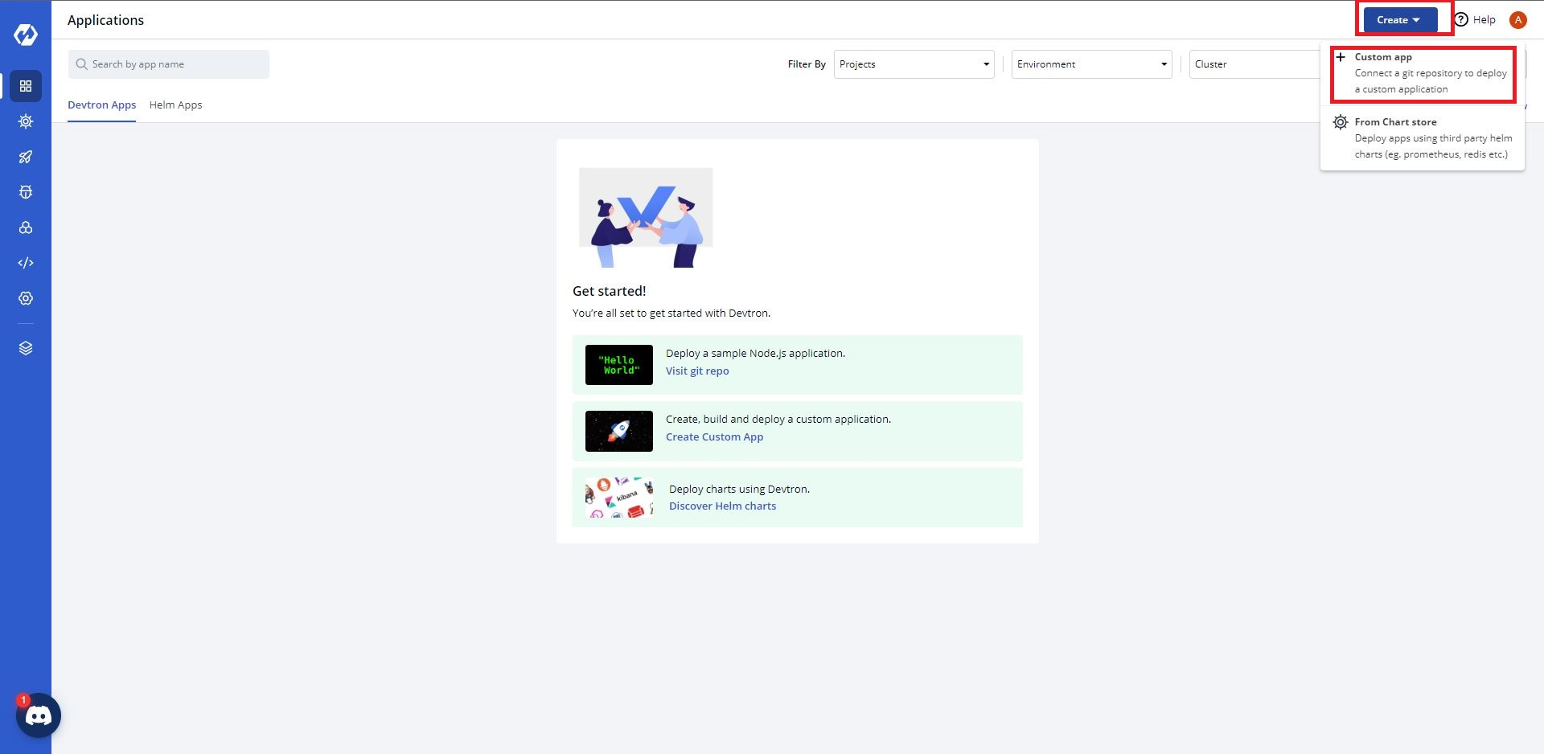Open the Chart store helm icon in sidebar
1544x754 pixels.
[x=26, y=121]
